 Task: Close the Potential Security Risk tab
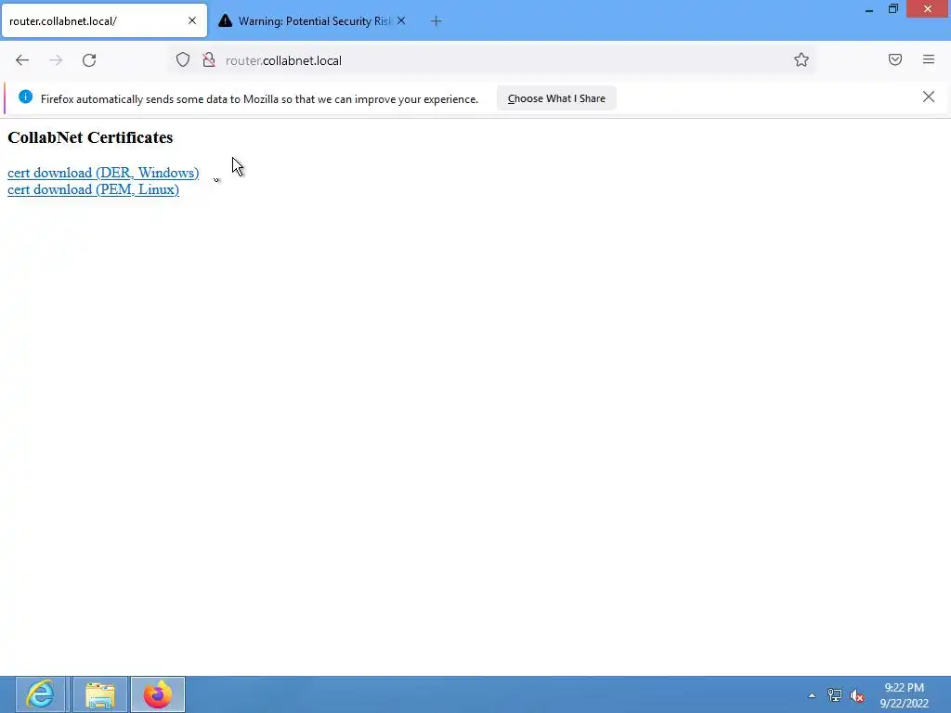(401, 20)
